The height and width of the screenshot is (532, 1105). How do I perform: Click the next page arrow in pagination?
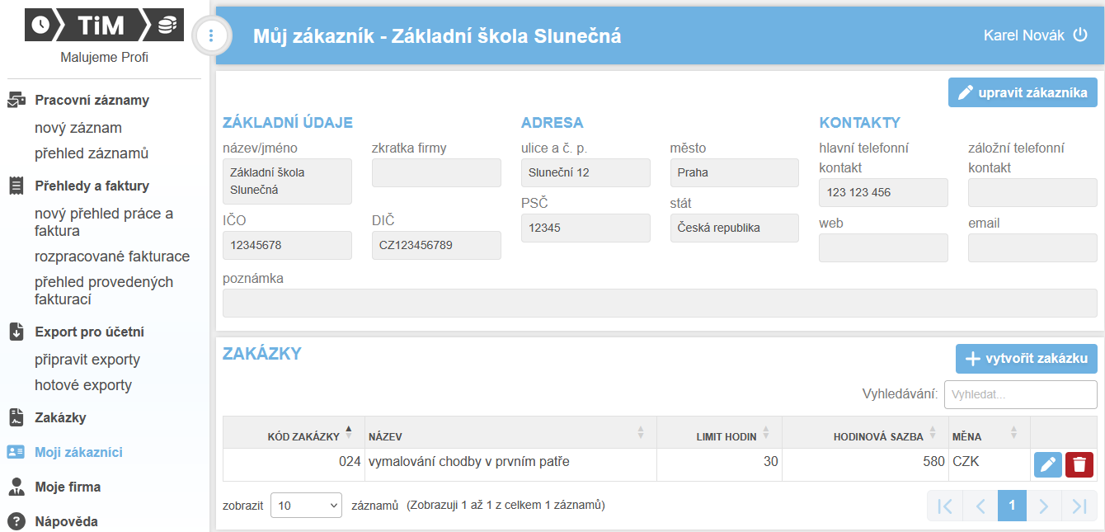[1043, 506]
